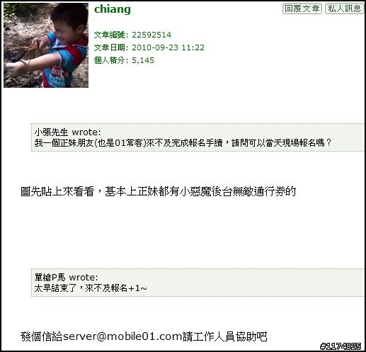
Task: Click the watermark number #1174825
Action: coord(341,346)
